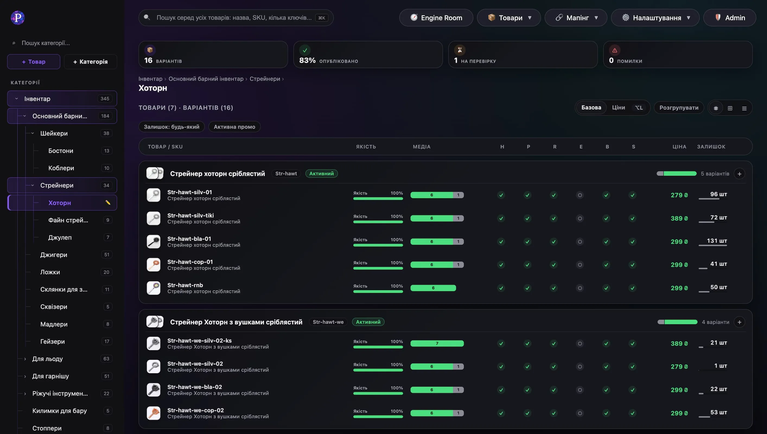
Task: Click the checkmark icon on the 83% опубліковано card
Action: pos(305,50)
